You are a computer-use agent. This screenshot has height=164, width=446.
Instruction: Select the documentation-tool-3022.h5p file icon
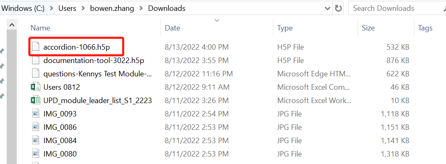click(35, 61)
